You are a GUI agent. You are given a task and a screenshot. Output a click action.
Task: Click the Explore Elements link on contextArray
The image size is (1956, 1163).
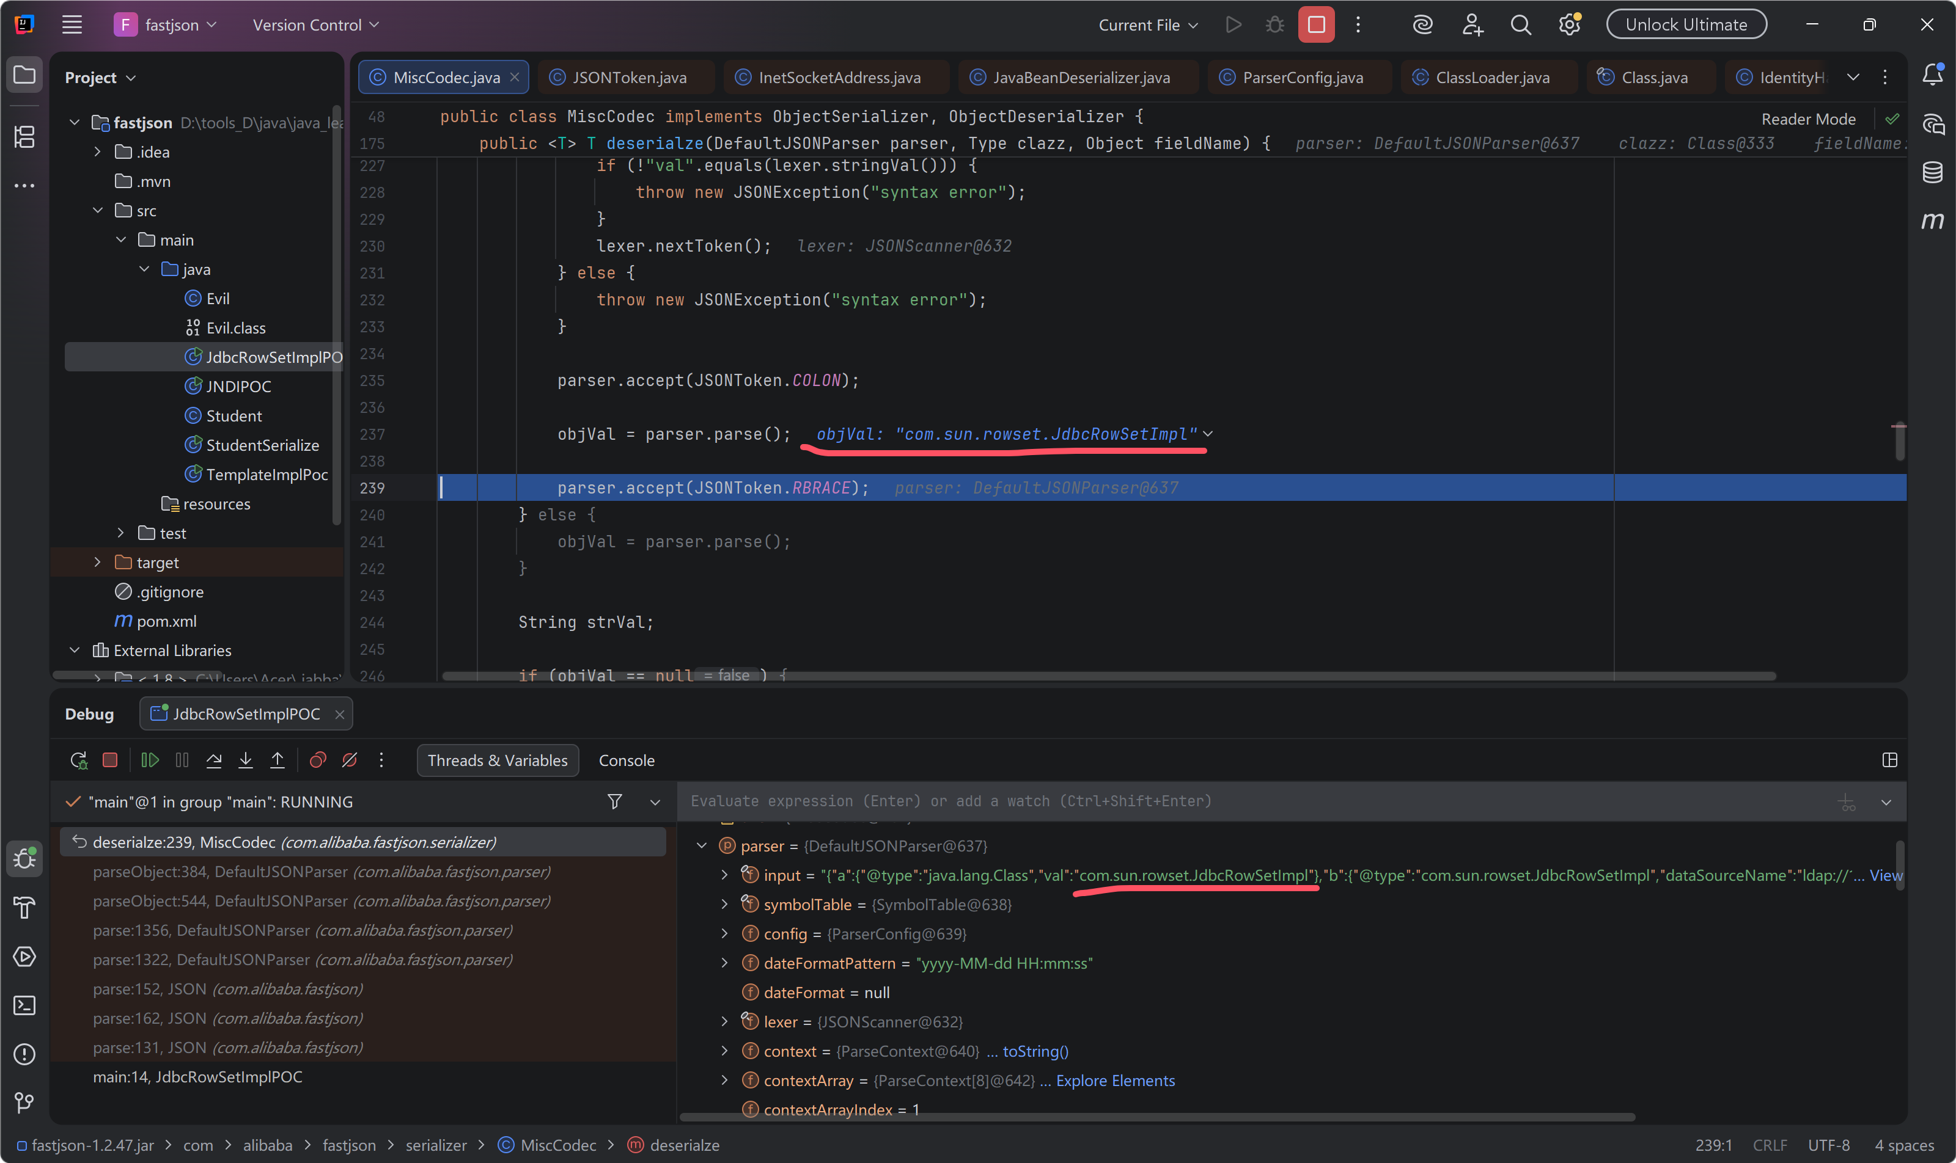(x=1116, y=1081)
